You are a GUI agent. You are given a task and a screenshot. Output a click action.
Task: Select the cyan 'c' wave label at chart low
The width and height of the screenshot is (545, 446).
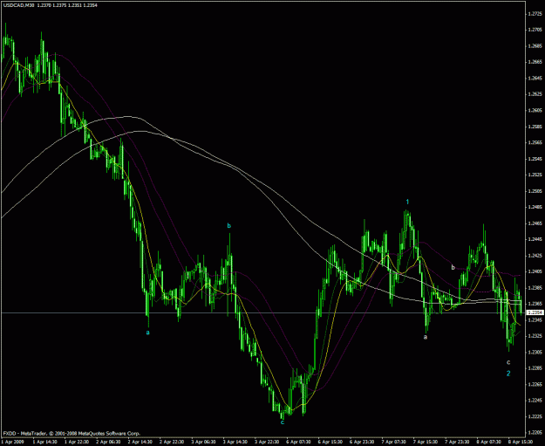[x=283, y=422]
